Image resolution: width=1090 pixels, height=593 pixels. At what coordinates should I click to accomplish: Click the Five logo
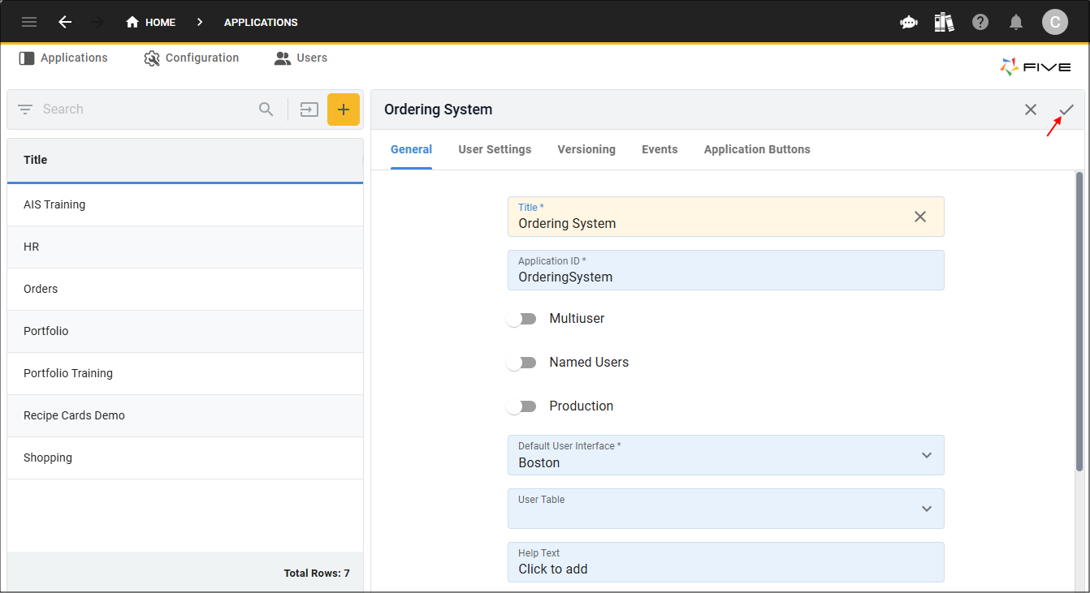click(1036, 67)
